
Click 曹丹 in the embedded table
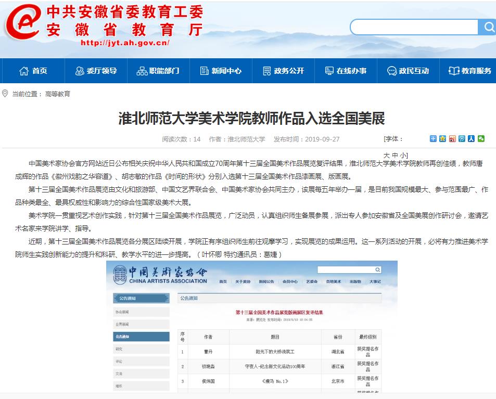[208, 352]
